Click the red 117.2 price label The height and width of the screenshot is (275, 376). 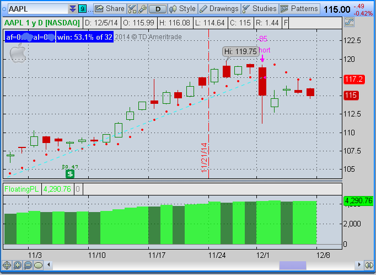pyautogui.click(x=354, y=80)
